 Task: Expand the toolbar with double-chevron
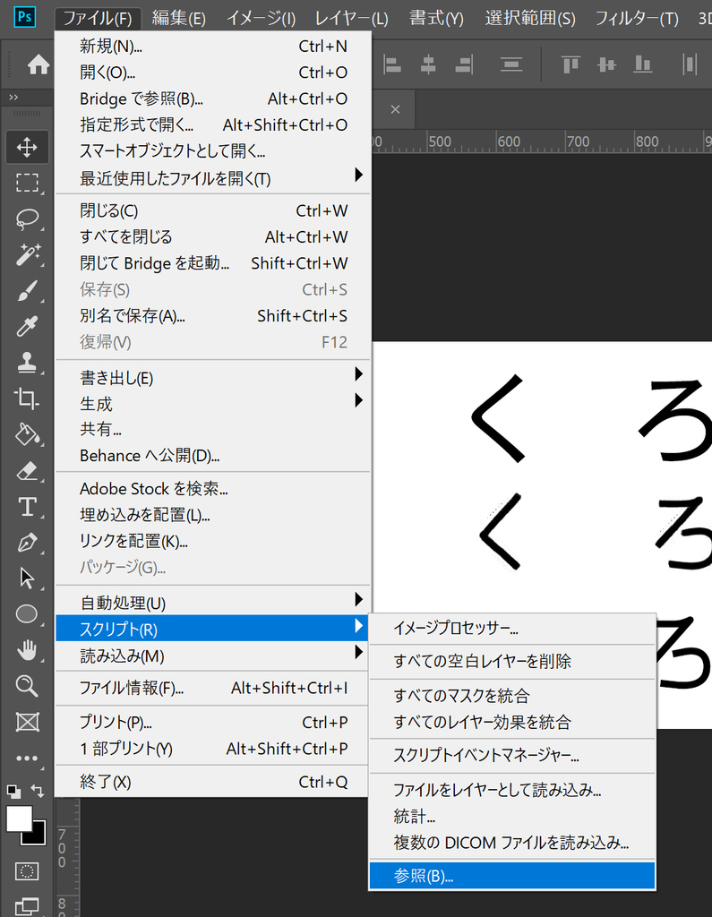(13, 97)
